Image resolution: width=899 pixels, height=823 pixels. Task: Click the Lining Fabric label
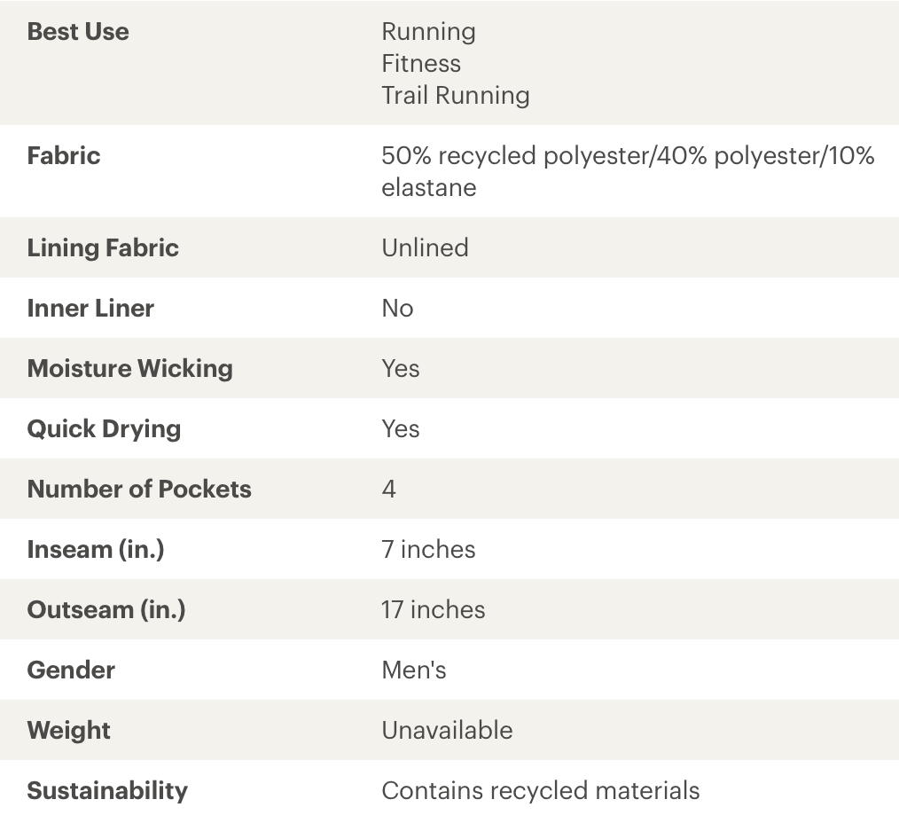(x=103, y=248)
